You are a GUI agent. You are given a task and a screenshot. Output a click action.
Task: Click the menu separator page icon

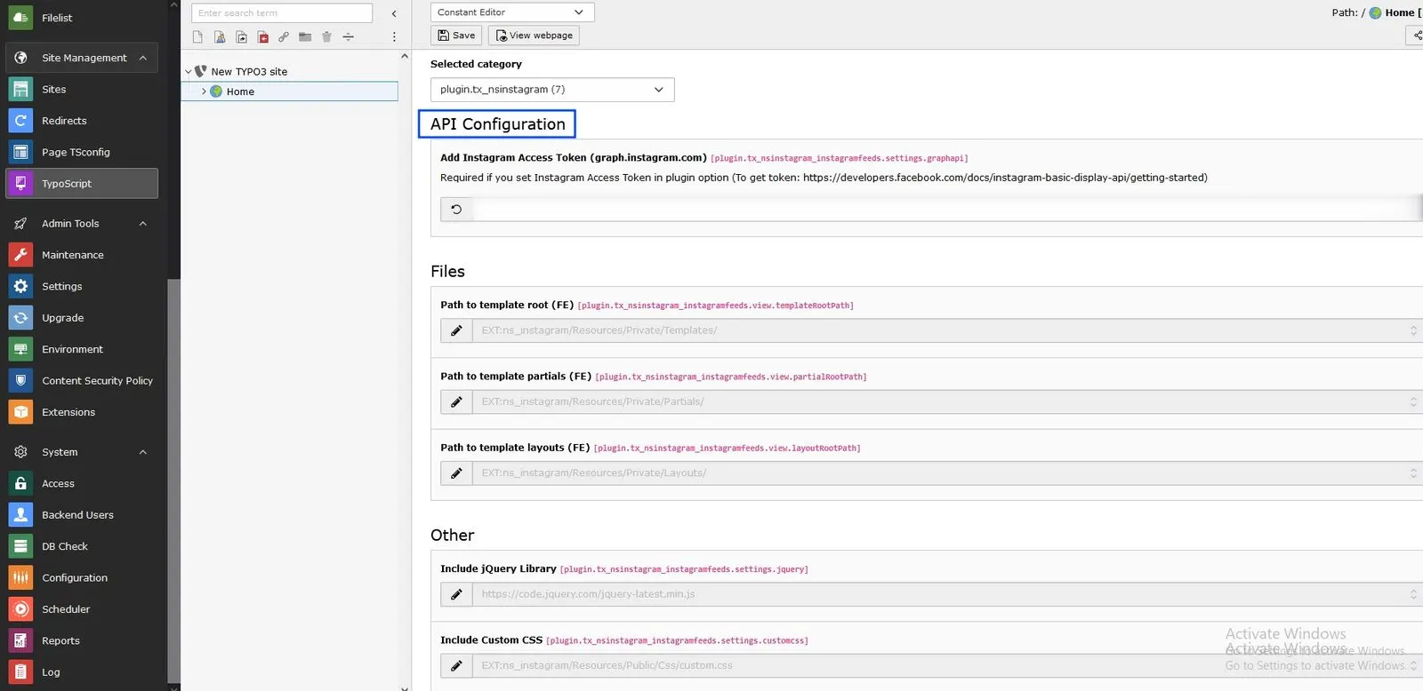(348, 36)
